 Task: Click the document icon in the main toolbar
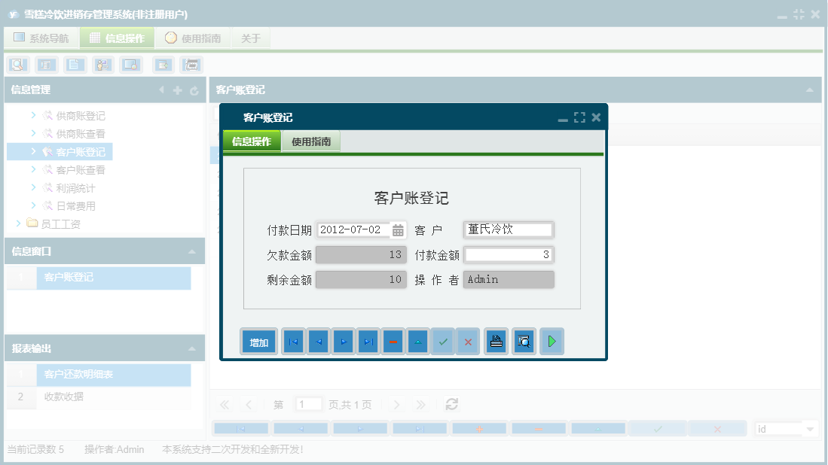(75, 65)
